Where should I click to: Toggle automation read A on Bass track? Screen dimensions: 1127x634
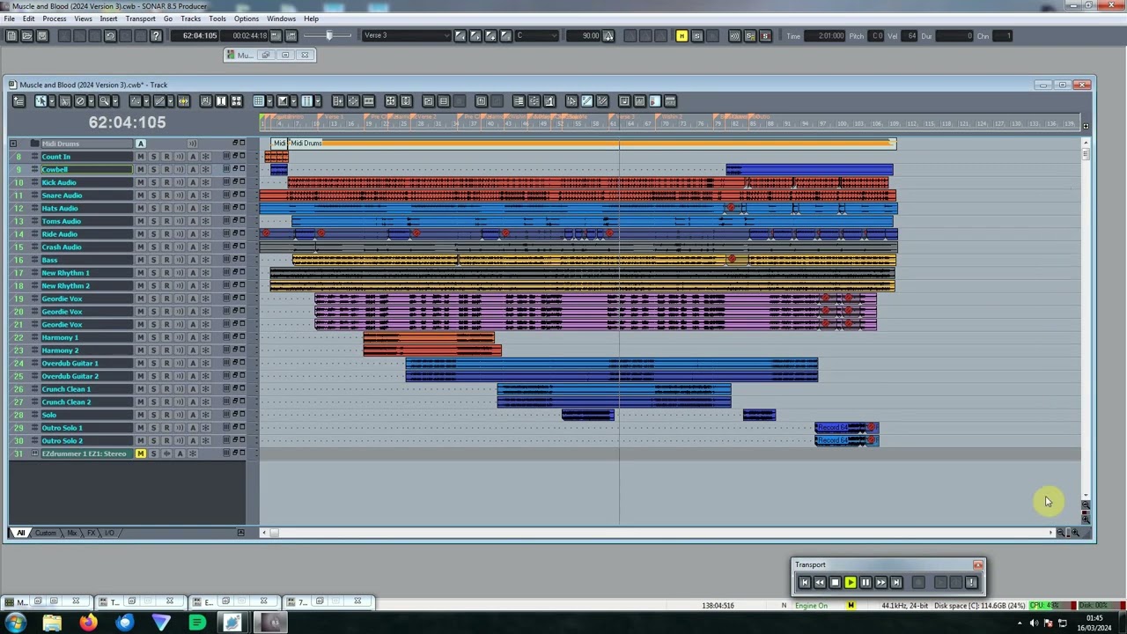point(193,260)
